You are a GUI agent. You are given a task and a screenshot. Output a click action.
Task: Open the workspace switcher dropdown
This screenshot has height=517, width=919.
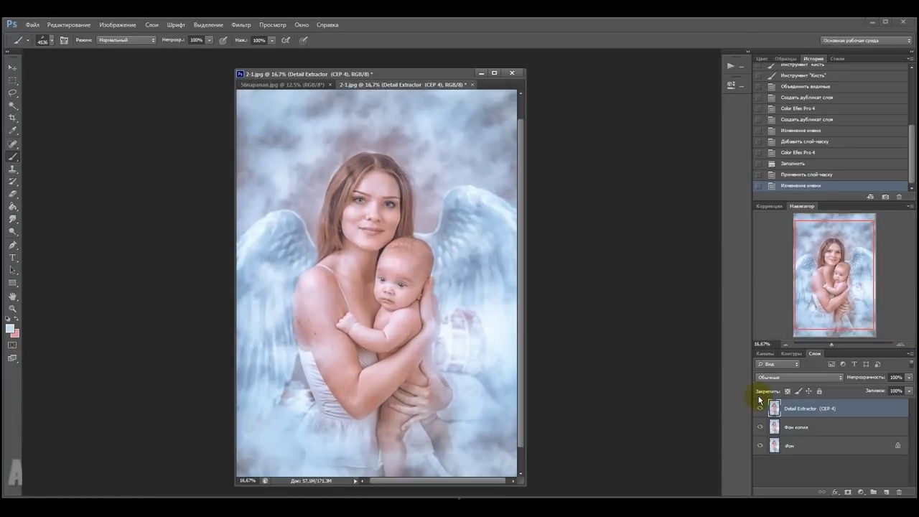(x=867, y=41)
